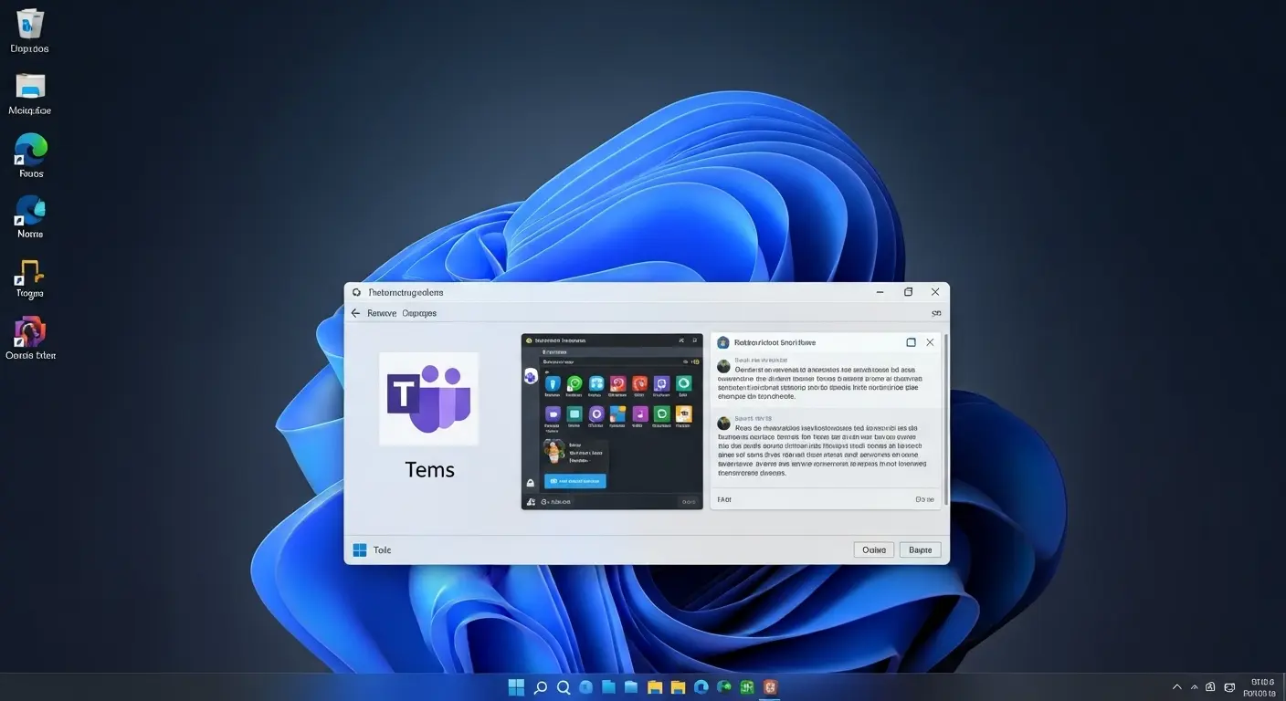This screenshot has width=1286, height=701.
Task: Click the large Microsoft Teams logo
Action: point(428,399)
